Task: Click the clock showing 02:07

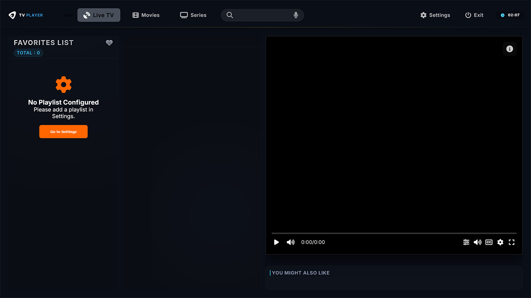Action: [x=511, y=14]
